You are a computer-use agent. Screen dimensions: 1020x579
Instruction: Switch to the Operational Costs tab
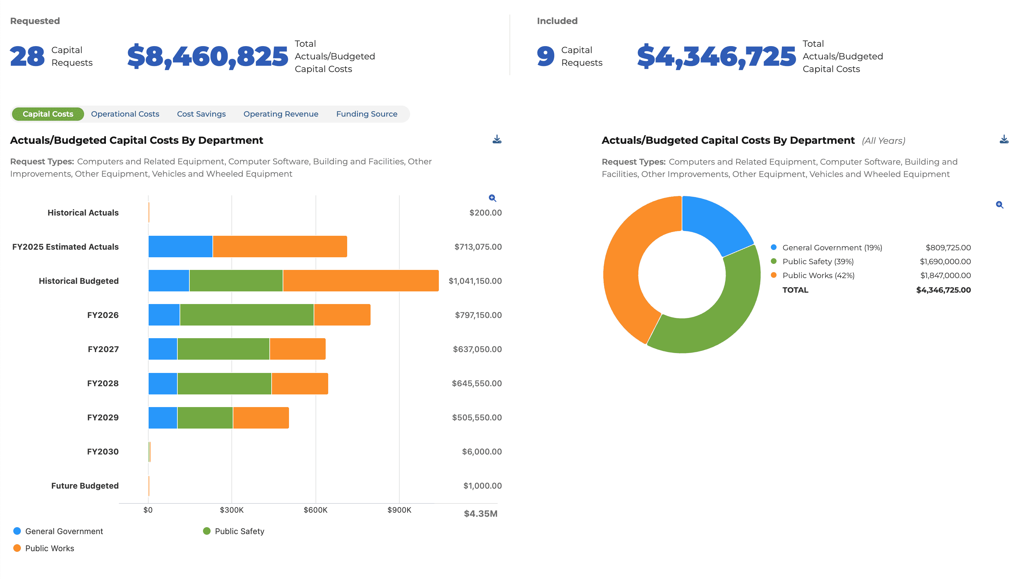click(125, 114)
